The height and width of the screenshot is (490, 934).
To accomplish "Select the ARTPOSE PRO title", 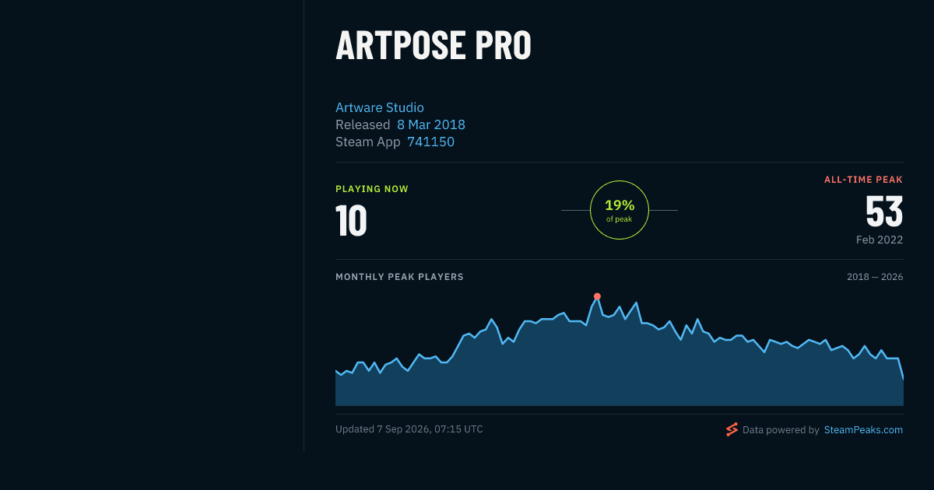I will (434, 46).
